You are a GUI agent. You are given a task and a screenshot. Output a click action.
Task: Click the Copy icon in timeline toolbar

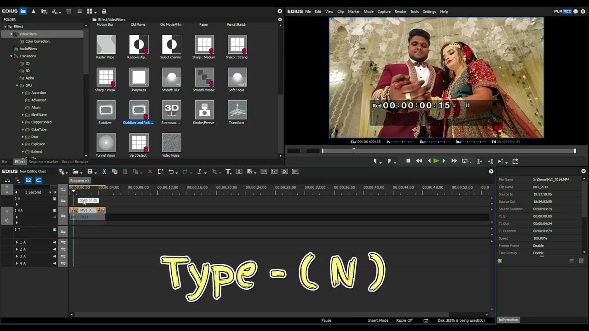pyautogui.click(x=115, y=171)
